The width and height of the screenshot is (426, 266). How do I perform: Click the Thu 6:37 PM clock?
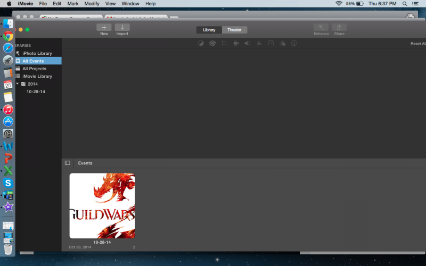click(x=382, y=4)
